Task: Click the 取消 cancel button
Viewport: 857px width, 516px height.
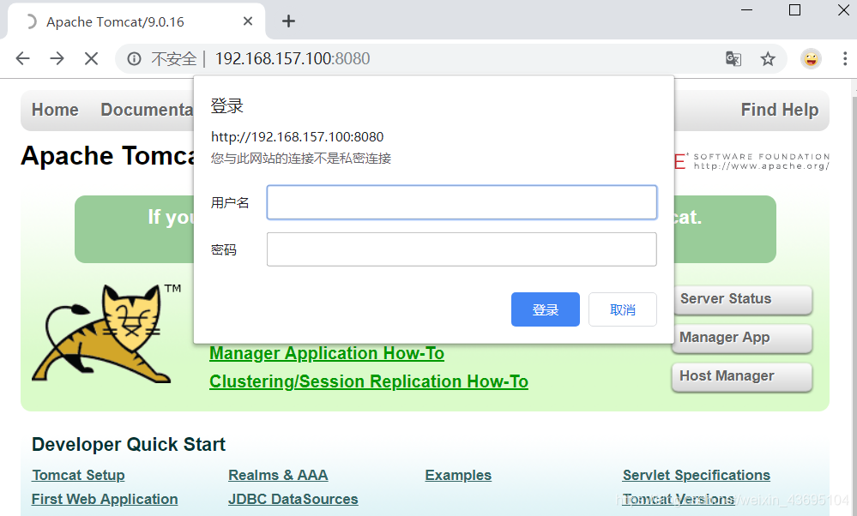Action: [623, 309]
